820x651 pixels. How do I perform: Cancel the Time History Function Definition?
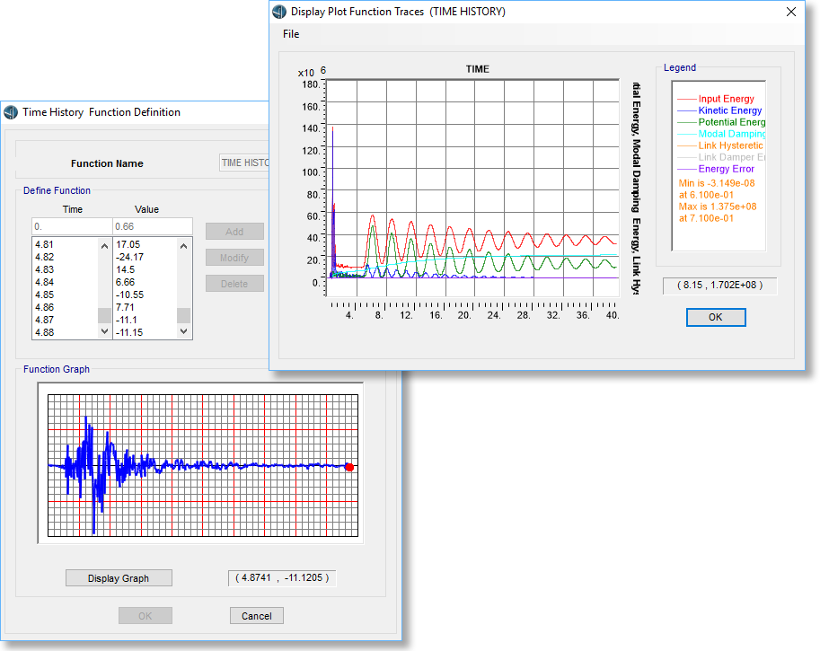256,616
